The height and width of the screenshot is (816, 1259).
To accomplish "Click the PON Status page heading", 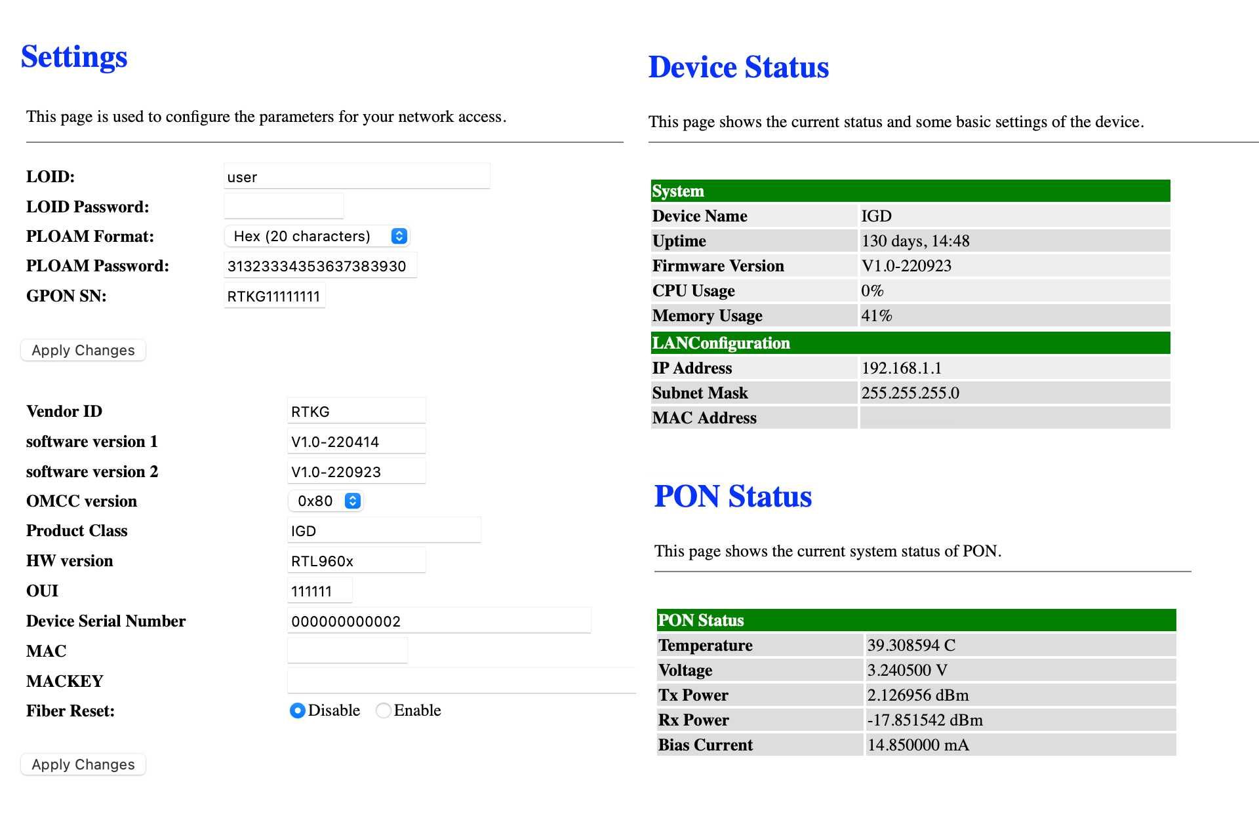I will [x=733, y=496].
